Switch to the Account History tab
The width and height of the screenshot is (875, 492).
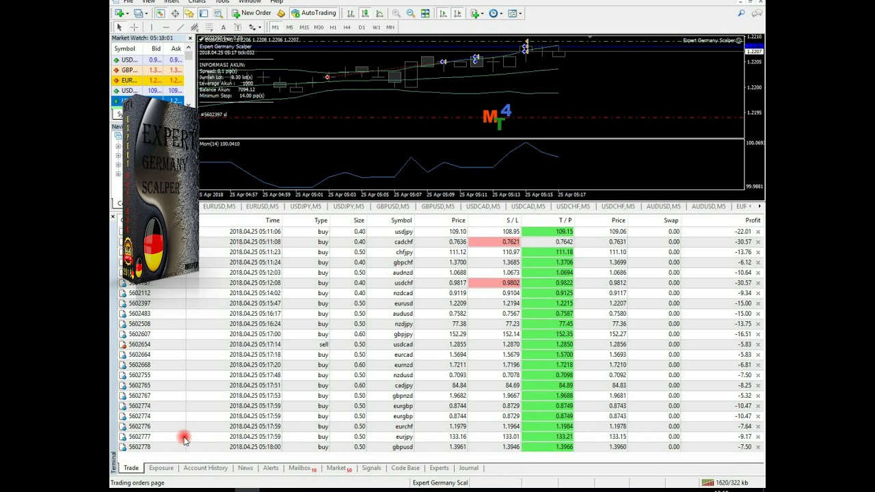point(205,468)
